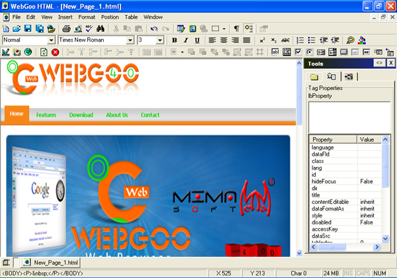Click the Print icon in toolbar
This screenshot has width=397, height=278.
[66, 28]
